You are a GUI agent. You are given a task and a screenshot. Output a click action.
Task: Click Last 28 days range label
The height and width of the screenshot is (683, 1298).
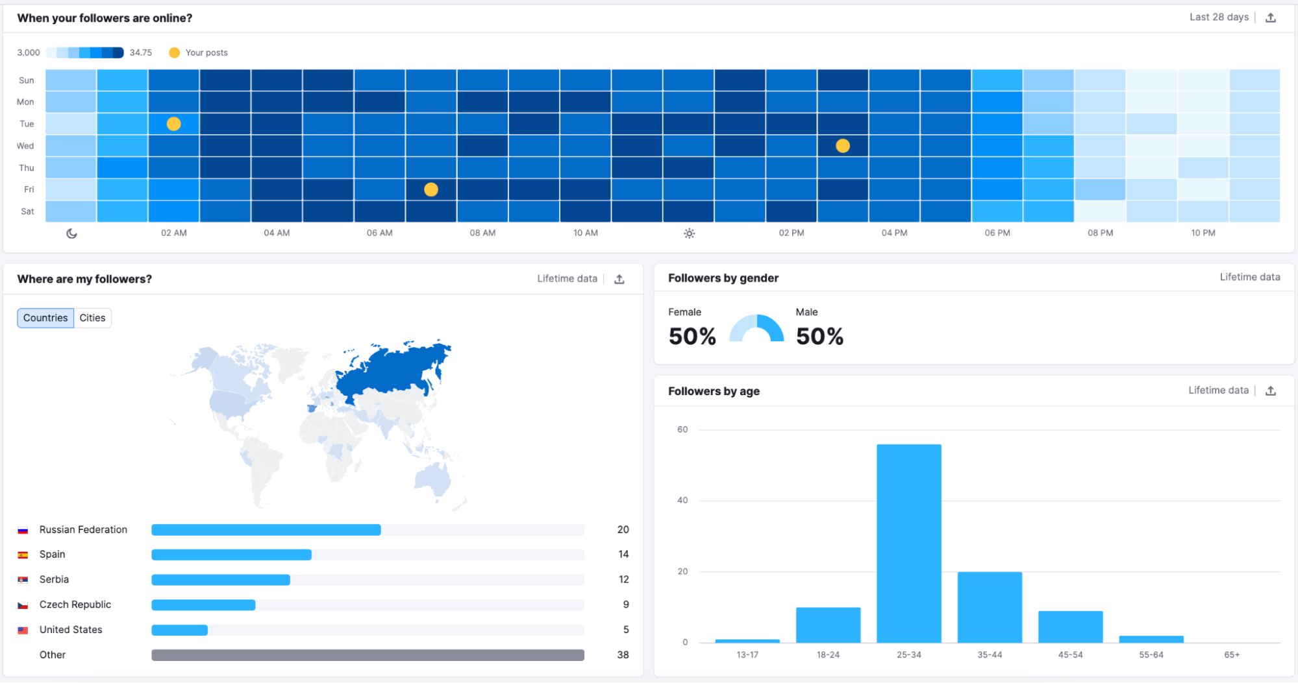(x=1219, y=18)
